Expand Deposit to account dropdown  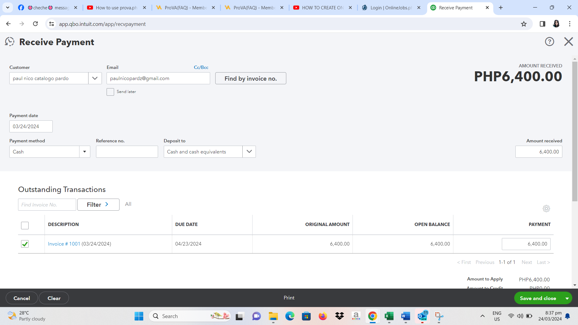(249, 152)
